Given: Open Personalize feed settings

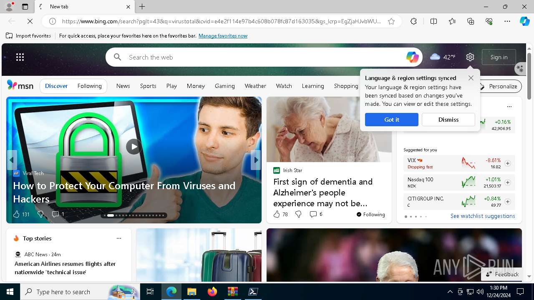Looking at the screenshot, I should (x=499, y=86).
